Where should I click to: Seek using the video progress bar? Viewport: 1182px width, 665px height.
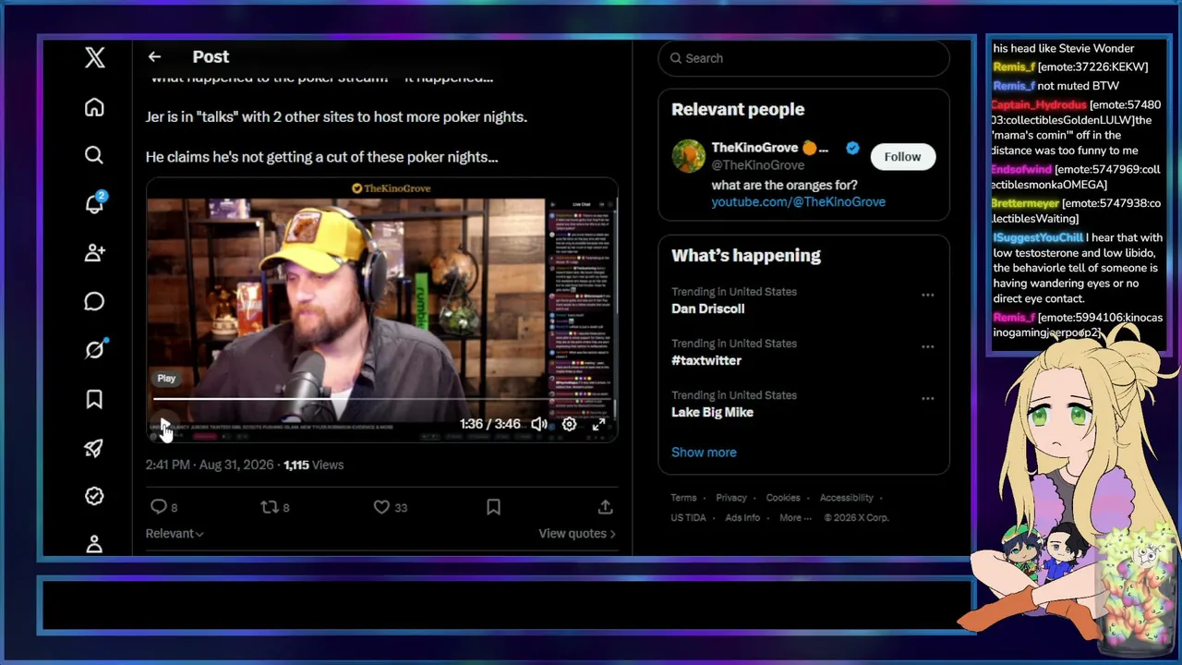[x=381, y=400]
